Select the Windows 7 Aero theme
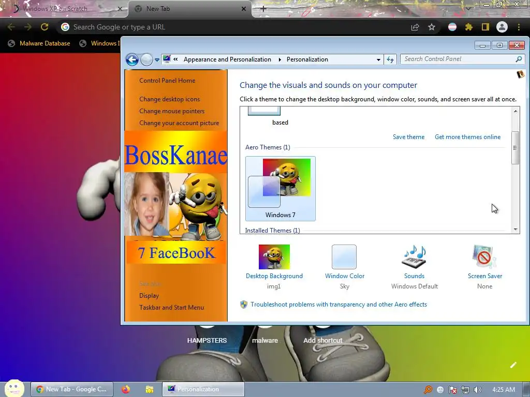This screenshot has width=530, height=397. tap(280, 189)
